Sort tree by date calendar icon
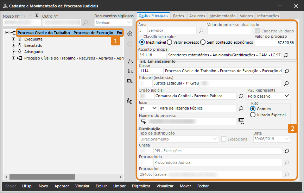The height and width of the screenshot is (193, 304). [x=130, y=81]
